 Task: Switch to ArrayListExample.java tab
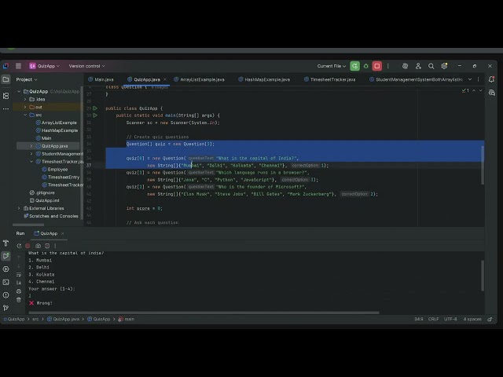tap(199, 79)
